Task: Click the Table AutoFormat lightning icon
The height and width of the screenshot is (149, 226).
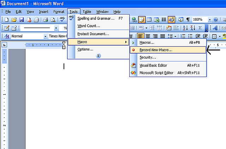Action: pyautogui.click(x=169, y=28)
